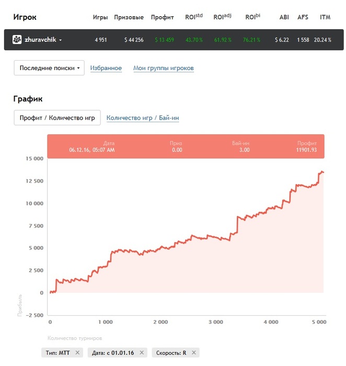Open the Последние поиски dropdown
The height and width of the screenshot is (366, 346).
(49, 68)
